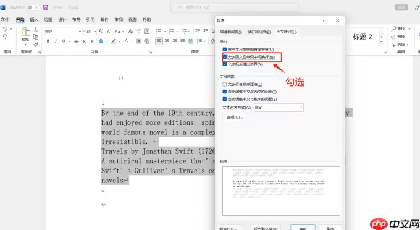This screenshot has width=420, height=230.
Task: Switch to the 插入 ribbon tab
Action: pyautogui.click(x=34, y=20)
